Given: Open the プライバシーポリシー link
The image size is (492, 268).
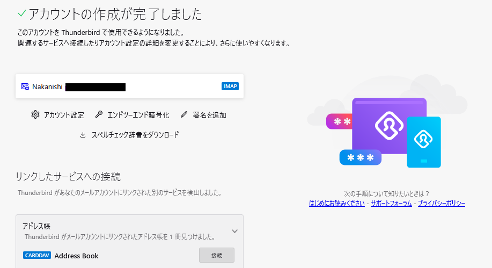Looking at the screenshot, I should (441, 203).
